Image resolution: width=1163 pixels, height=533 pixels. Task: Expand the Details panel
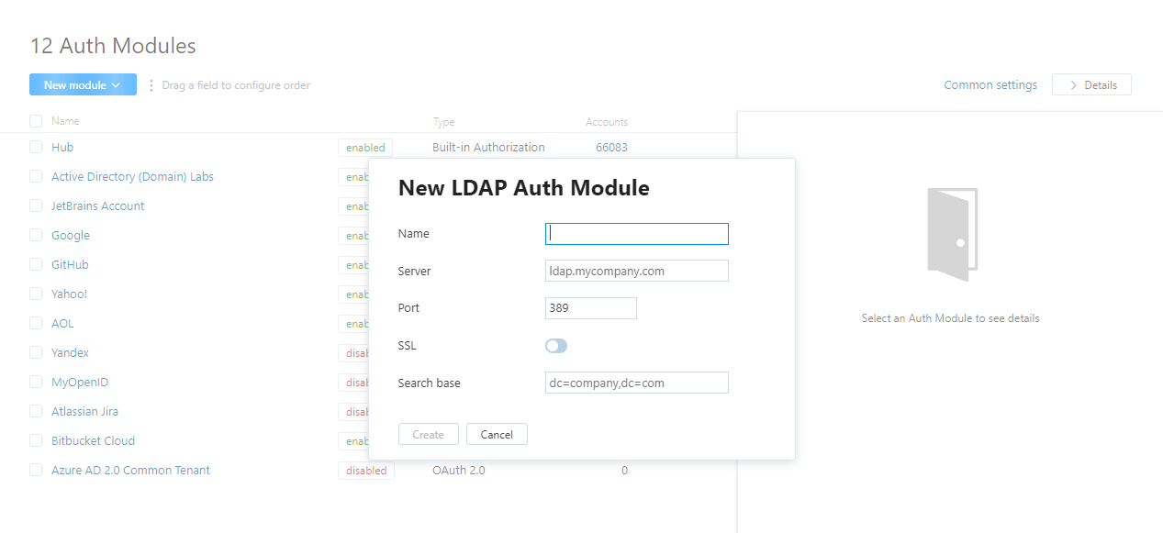(1091, 84)
